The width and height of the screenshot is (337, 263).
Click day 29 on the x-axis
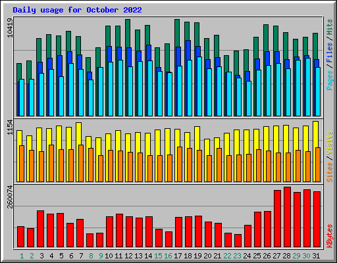[x=296, y=256]
